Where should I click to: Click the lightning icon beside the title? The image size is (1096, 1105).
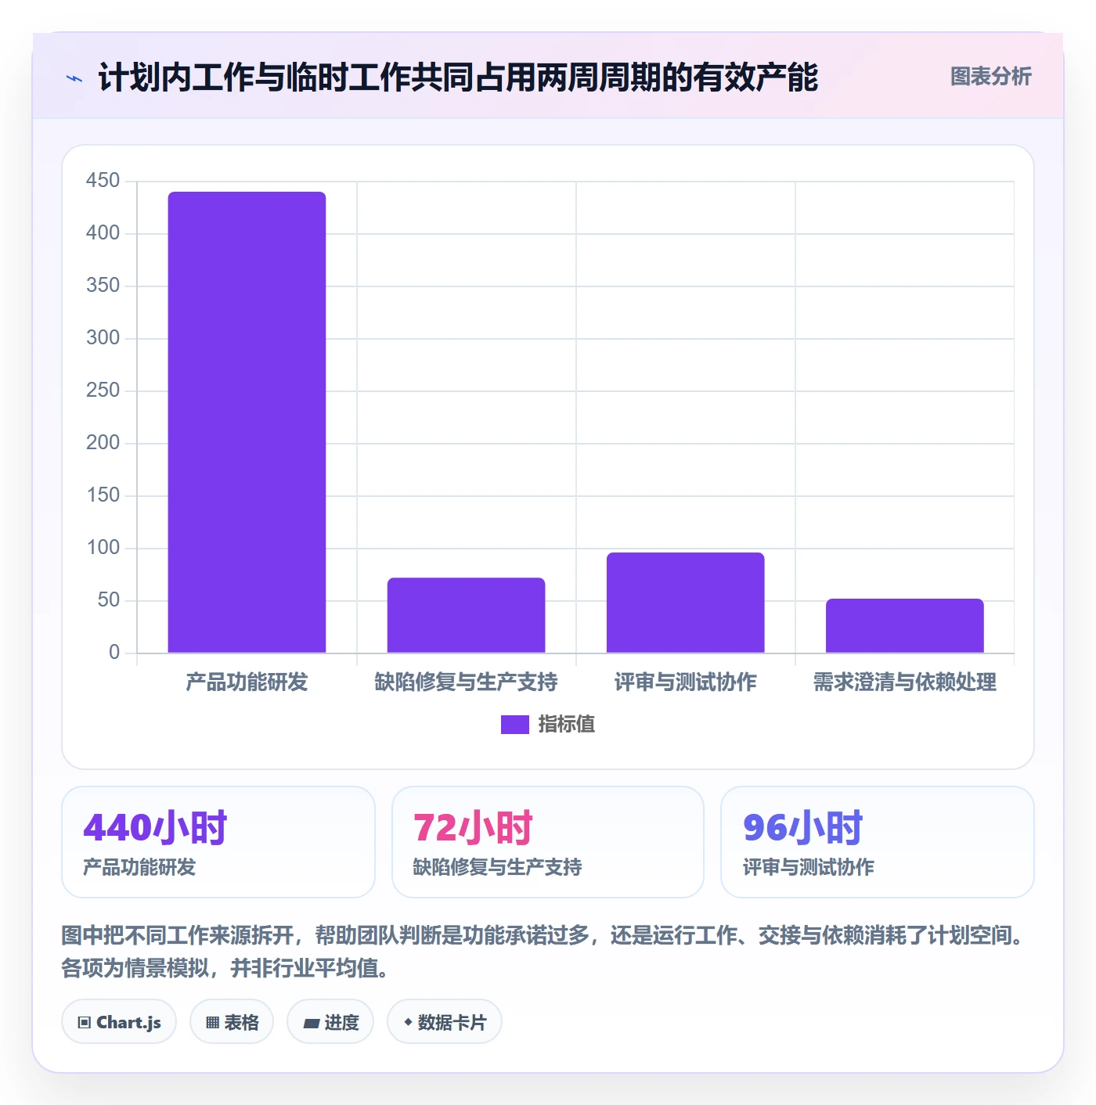coord(74,78)
